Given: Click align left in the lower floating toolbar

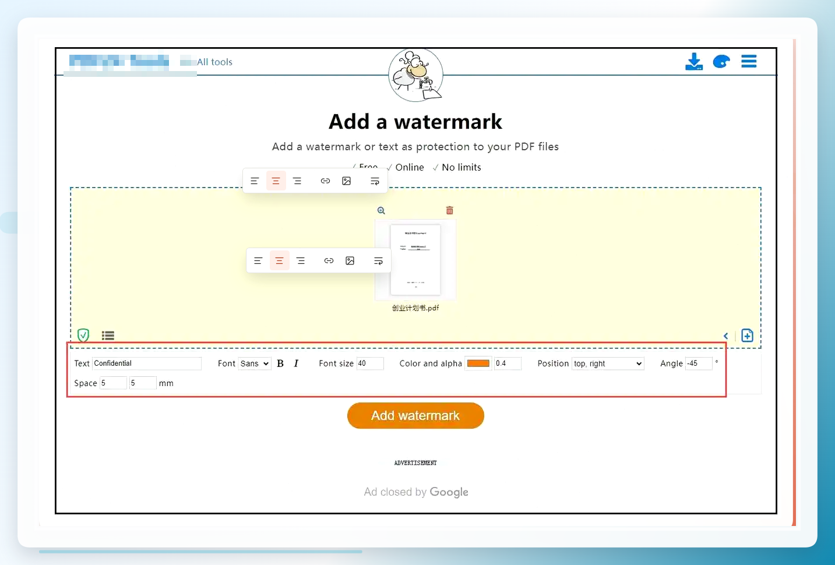Looking at the screenshot, I should pos(258,261).
